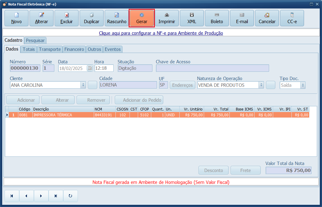Screen dimensions: 322x207
Task: Click the production environment configuration link
Action: pyautogui.click(x=161, y=33)
